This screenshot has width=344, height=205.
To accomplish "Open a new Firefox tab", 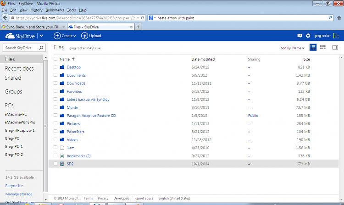I will click(x=138, y=27).
